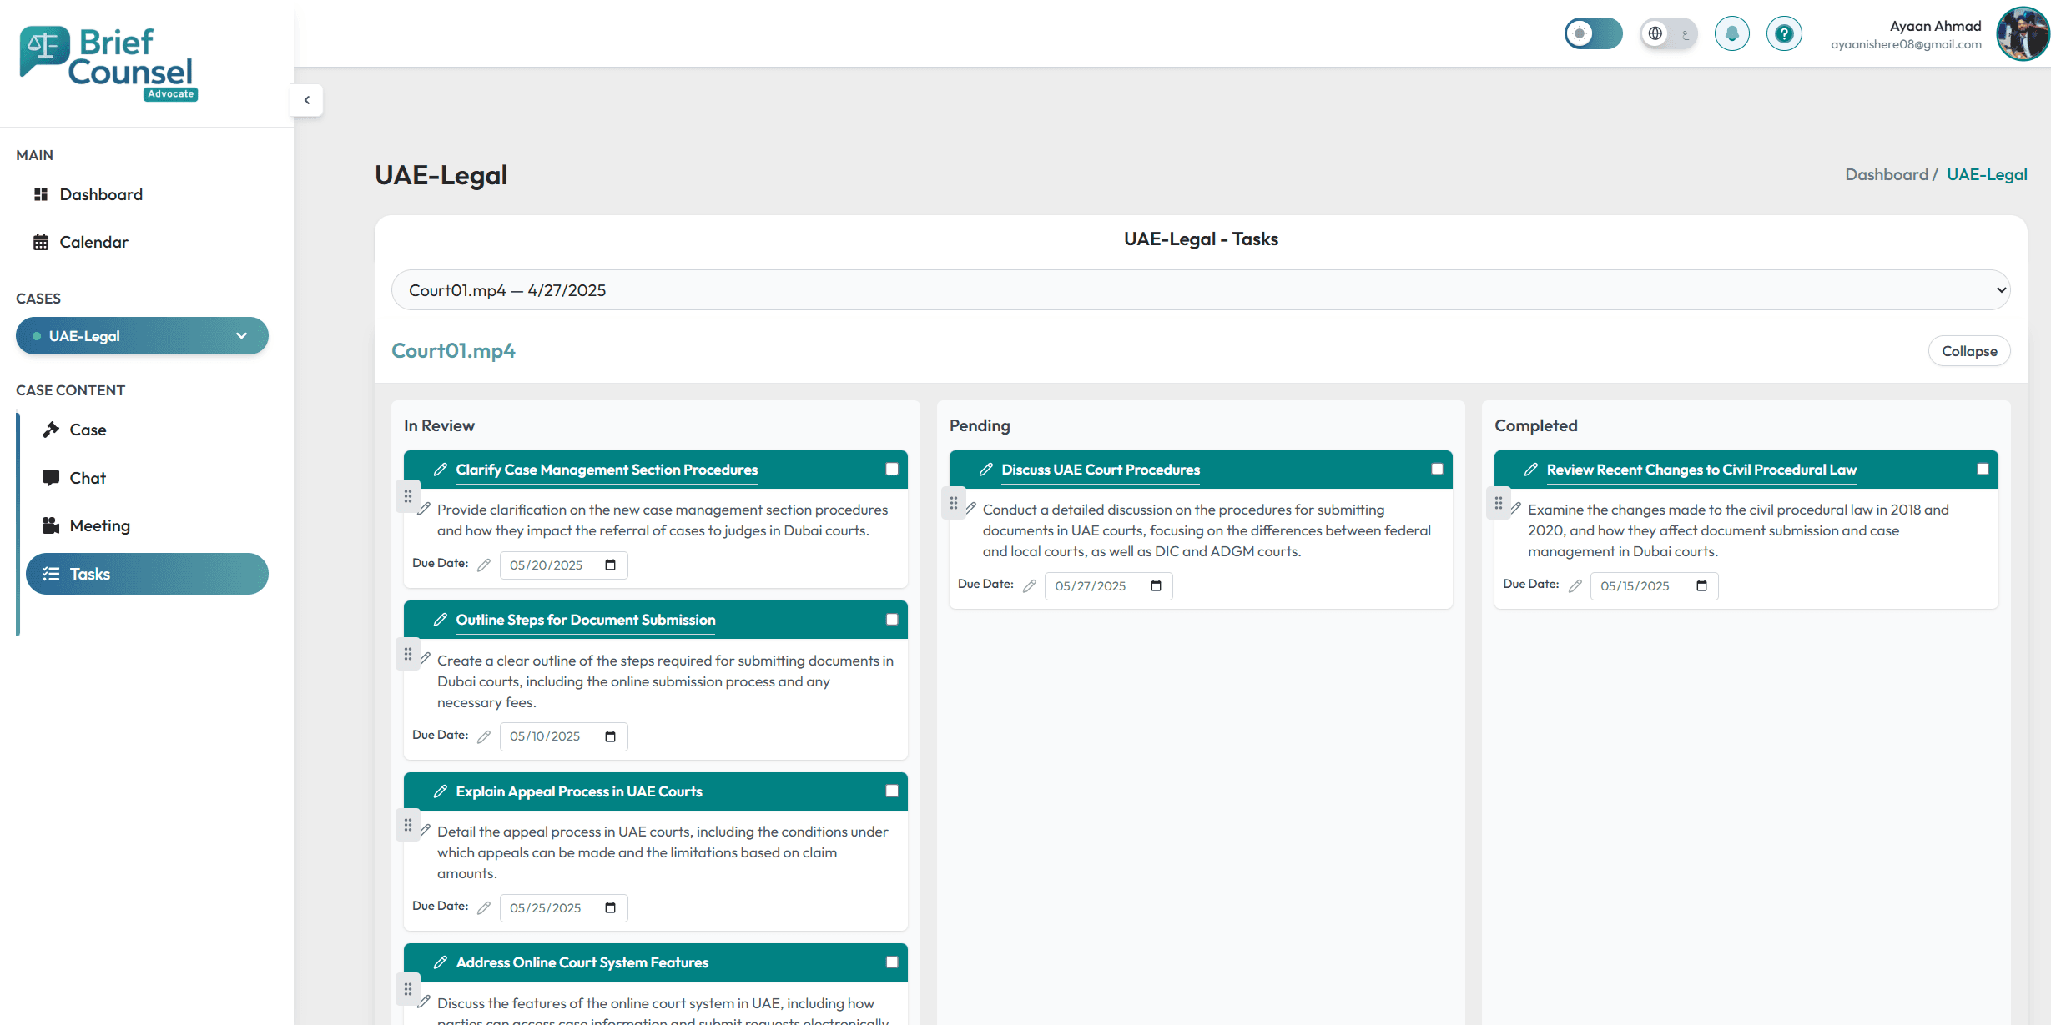Tick checkbox on Review Recent Changes task
The height and width of the screenshot is (1025, 2051).
pos(1983,470)
